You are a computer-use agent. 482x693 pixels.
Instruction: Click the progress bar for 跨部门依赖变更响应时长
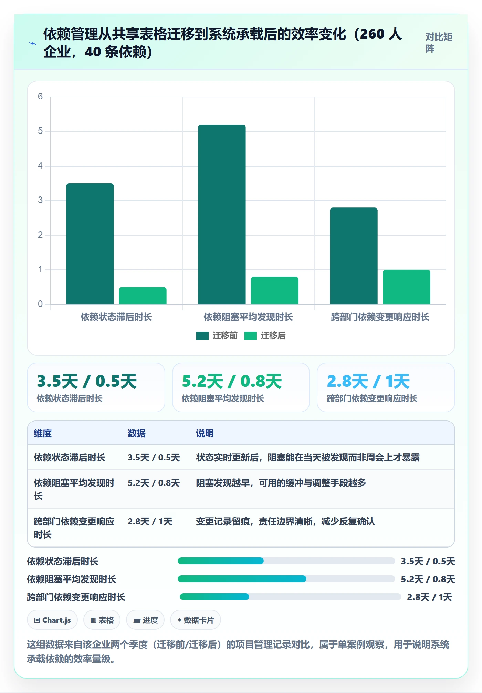click(290, 597)
